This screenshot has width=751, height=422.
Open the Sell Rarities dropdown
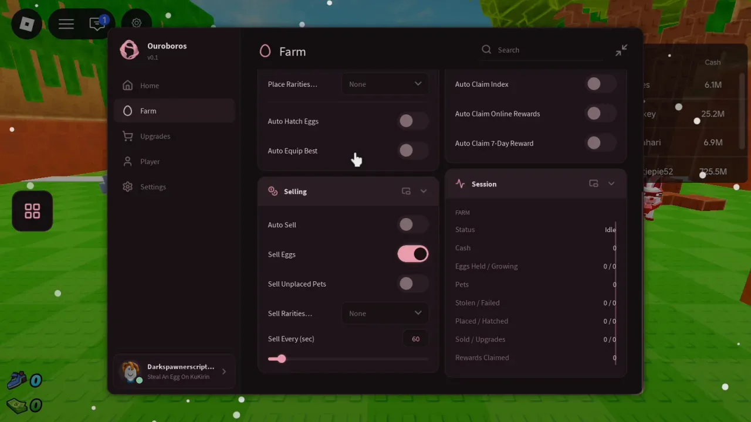pyautogui.click(x=385, y=313)
